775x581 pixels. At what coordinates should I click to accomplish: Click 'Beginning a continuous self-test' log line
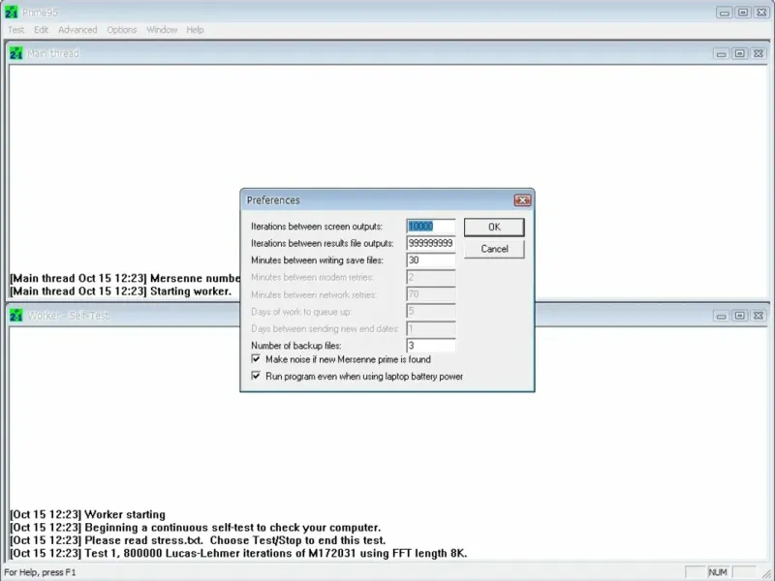pyautogui.click(x=196, y=528)
